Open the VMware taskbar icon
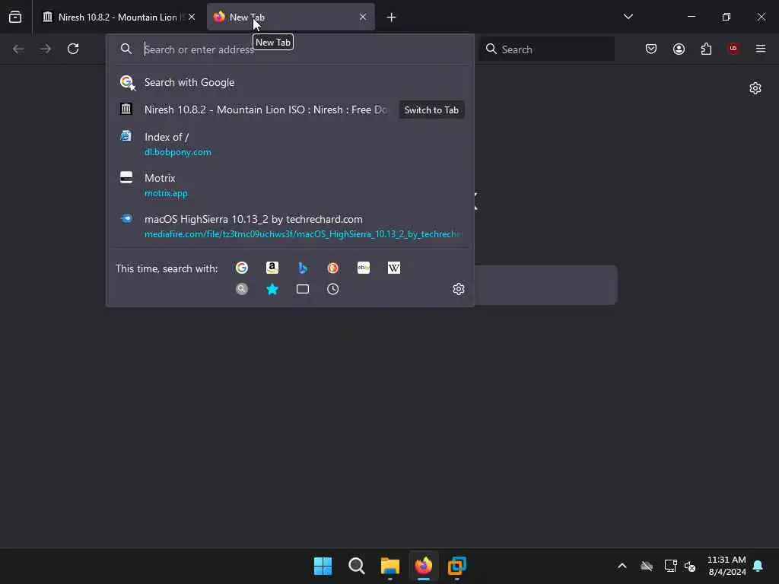Screen dimensions: 779x584 point(457,566)
